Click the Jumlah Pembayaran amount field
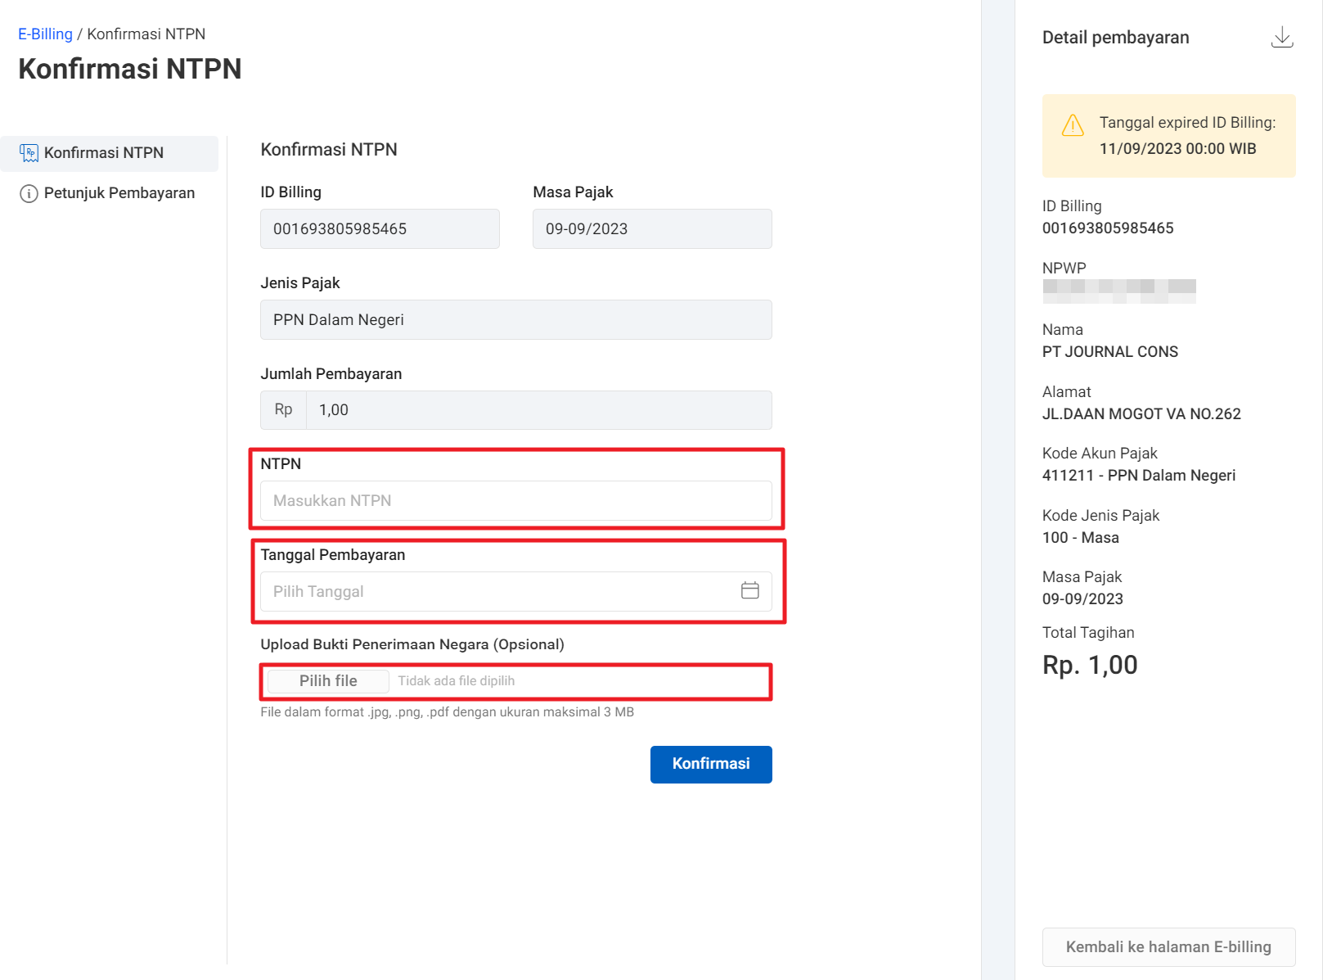1323x980 pixels. (538, 410)
